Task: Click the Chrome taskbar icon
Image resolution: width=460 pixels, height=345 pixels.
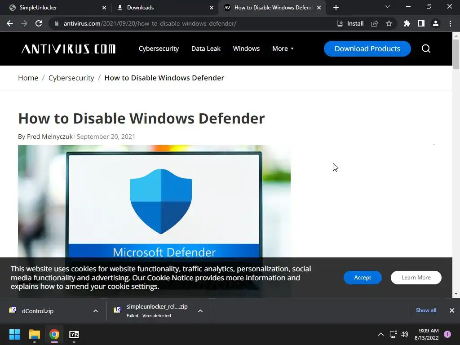Action: point(54,334)
